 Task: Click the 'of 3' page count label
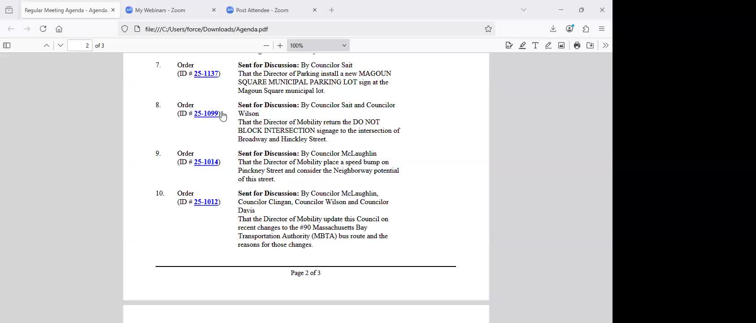point(100,45)
